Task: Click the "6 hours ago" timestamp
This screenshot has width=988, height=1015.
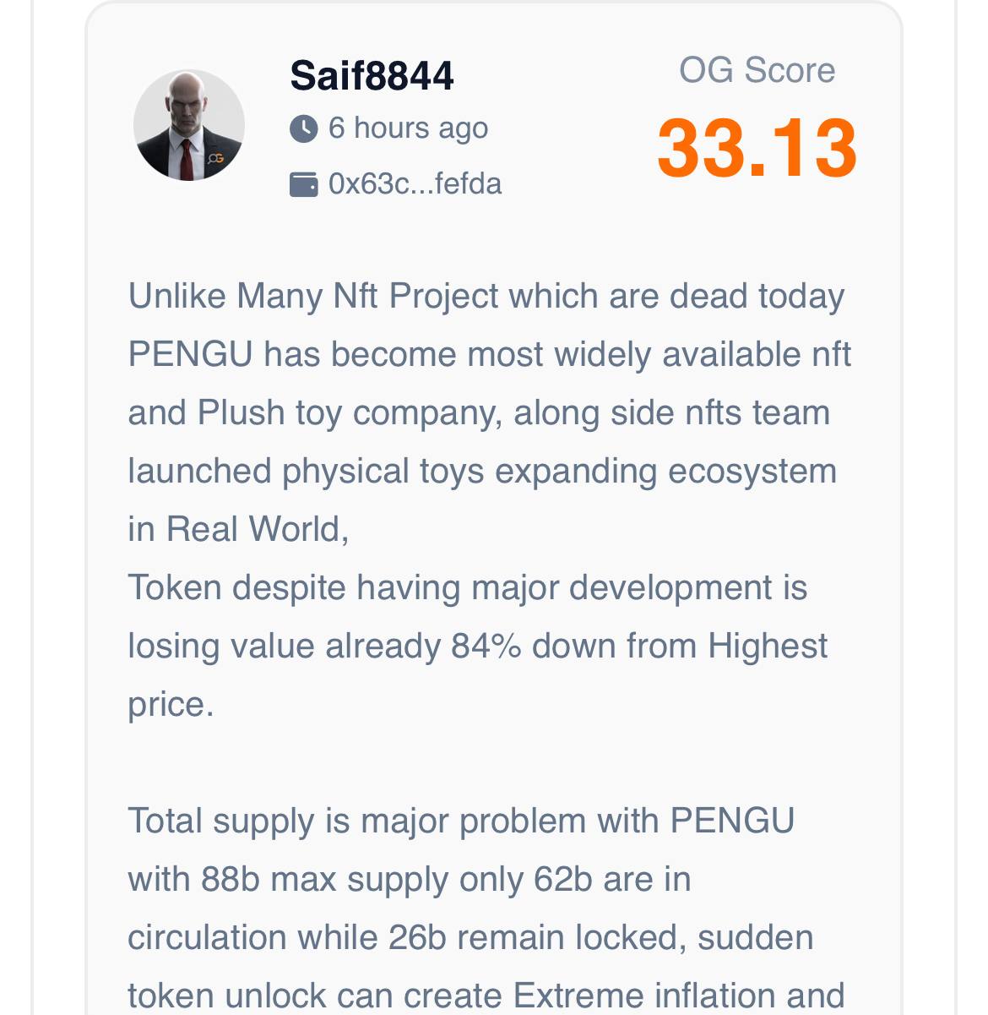Action: pyautogui.click(x=408, y=128)
